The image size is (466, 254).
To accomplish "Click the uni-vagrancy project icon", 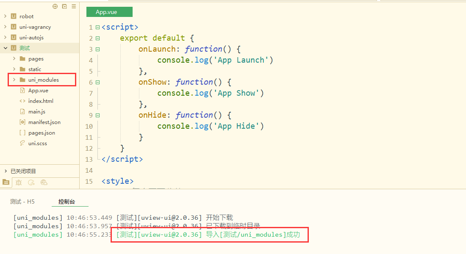I will 14,27.
